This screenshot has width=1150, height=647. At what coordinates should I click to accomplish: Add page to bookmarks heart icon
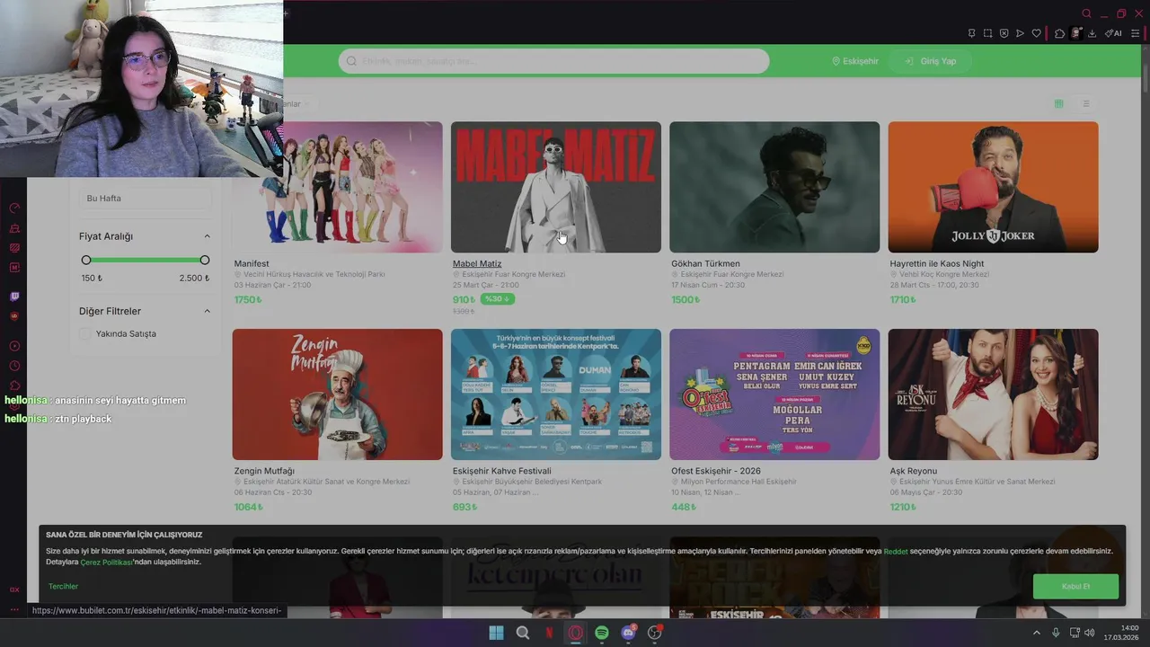tap(1036, 33)
